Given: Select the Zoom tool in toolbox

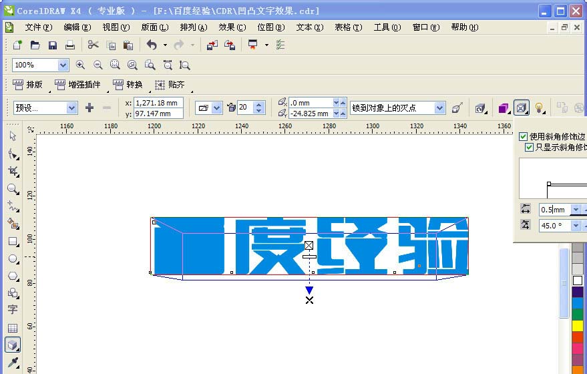Looking at the screenshot, I should 13,188.
